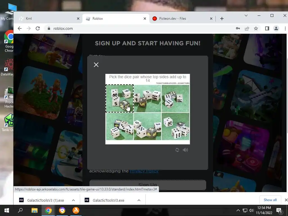Open Google Chrome desktop shortcut
Viewport: 288px width, 216px height.
click(9, 41)
